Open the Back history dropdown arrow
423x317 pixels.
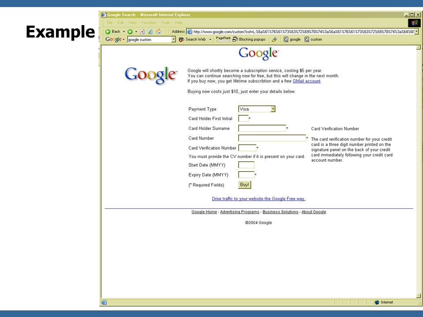point(124,32)
